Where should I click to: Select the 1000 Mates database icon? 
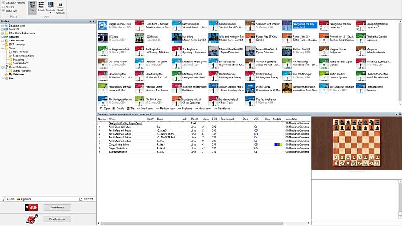click(140, 38)
